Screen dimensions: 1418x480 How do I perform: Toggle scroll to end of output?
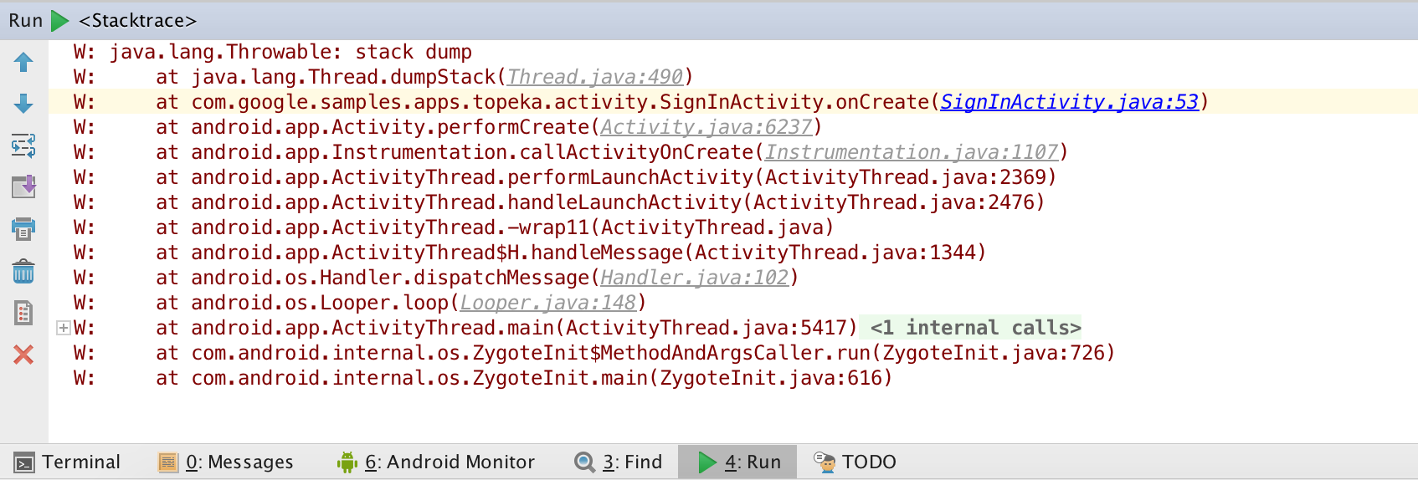tap(23, 186)
